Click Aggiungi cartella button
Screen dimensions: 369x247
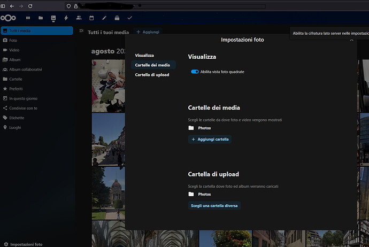click(x=210, y=140)
